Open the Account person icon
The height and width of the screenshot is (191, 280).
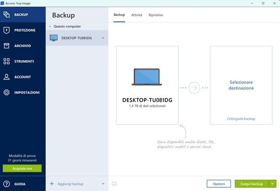point(6,77)
